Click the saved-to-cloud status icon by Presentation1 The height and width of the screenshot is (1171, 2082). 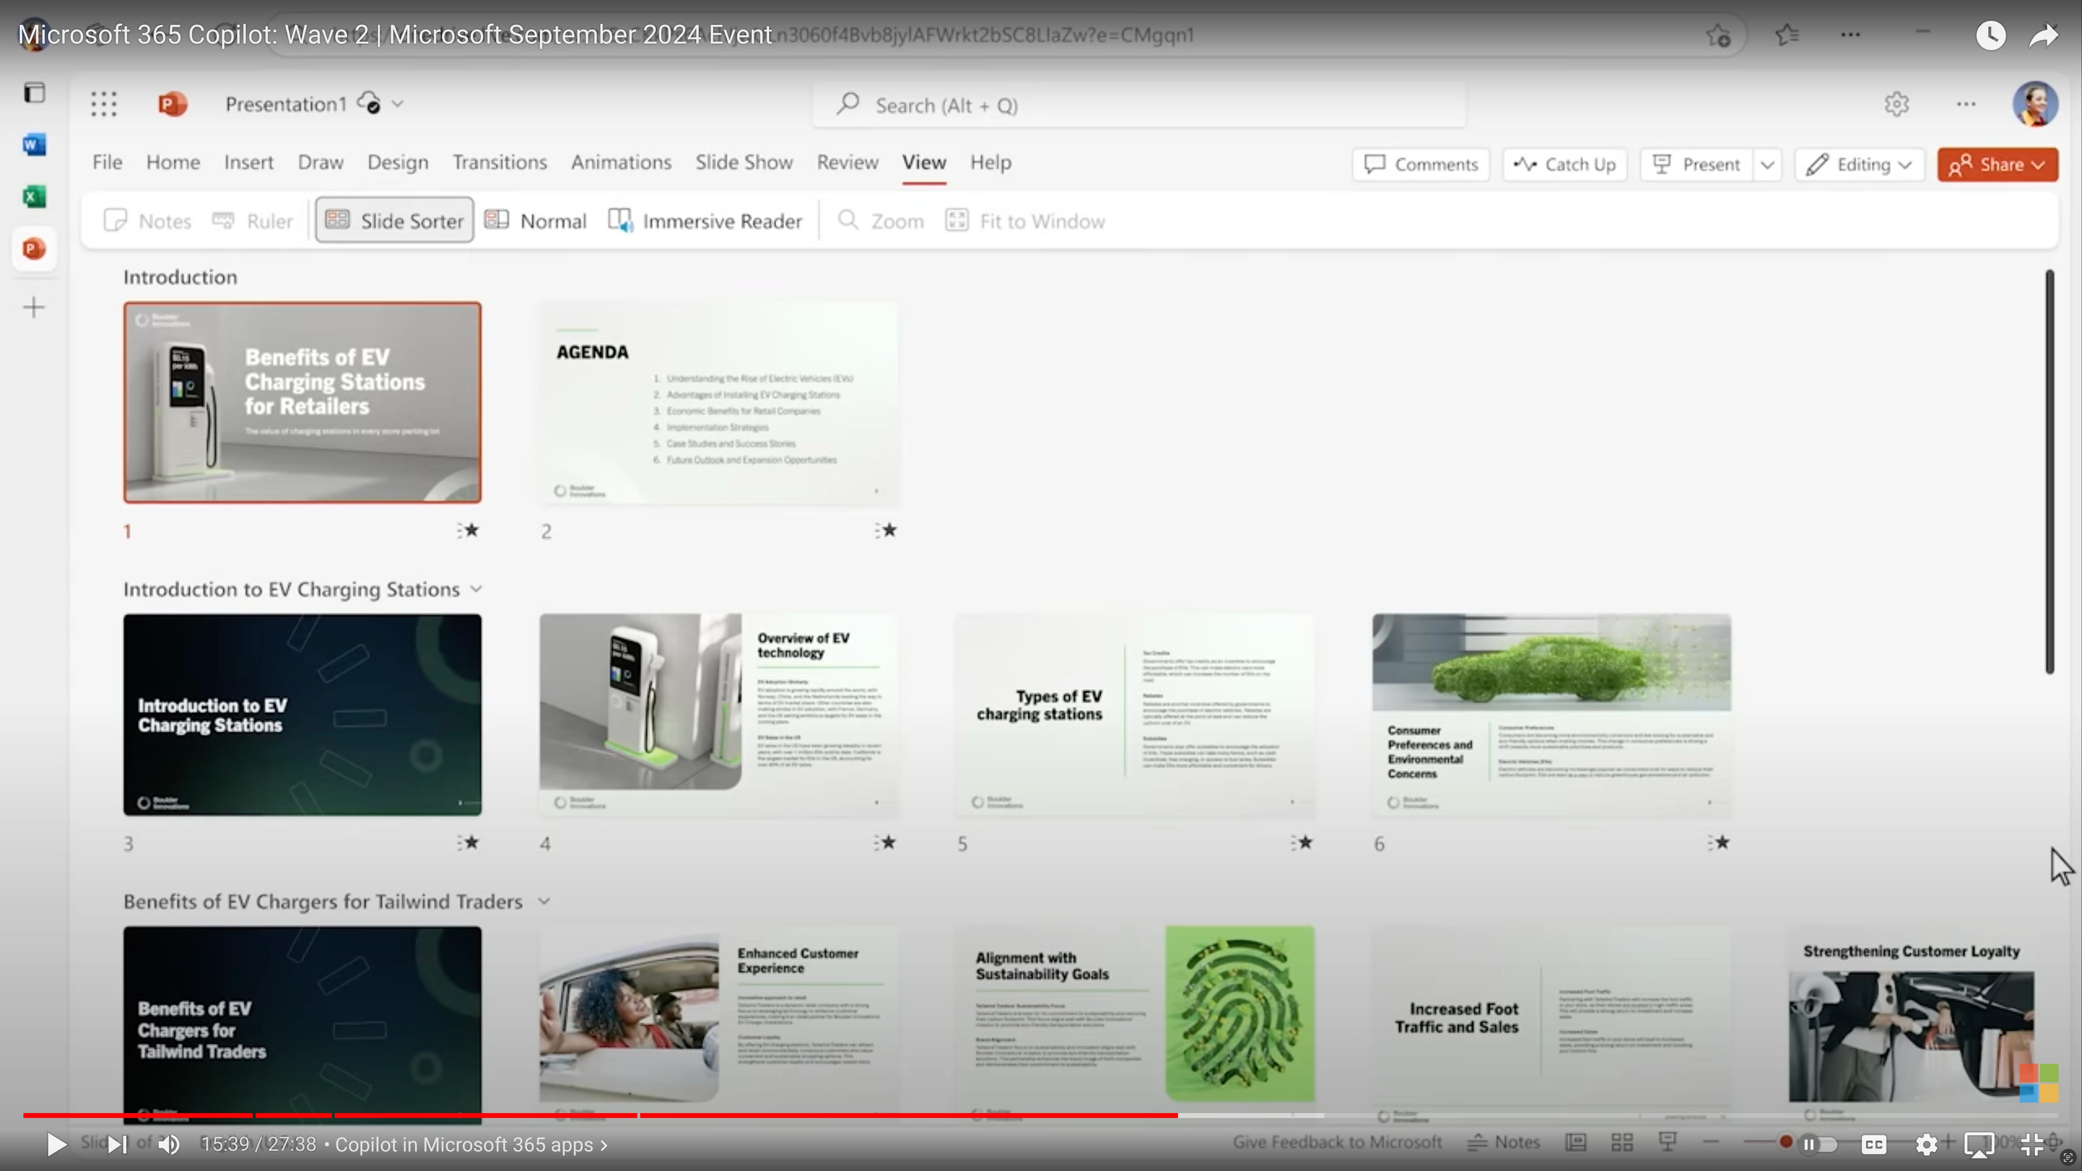(369, 103)
